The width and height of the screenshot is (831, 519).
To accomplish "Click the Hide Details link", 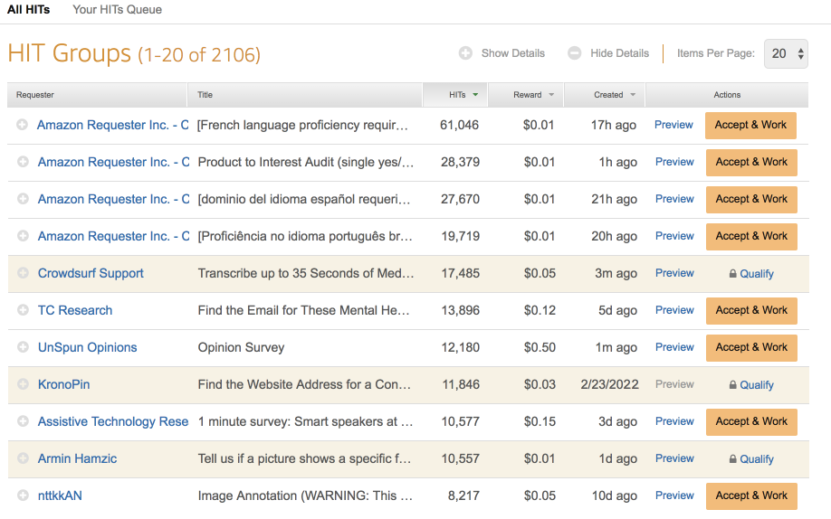I will coord(619,53).
